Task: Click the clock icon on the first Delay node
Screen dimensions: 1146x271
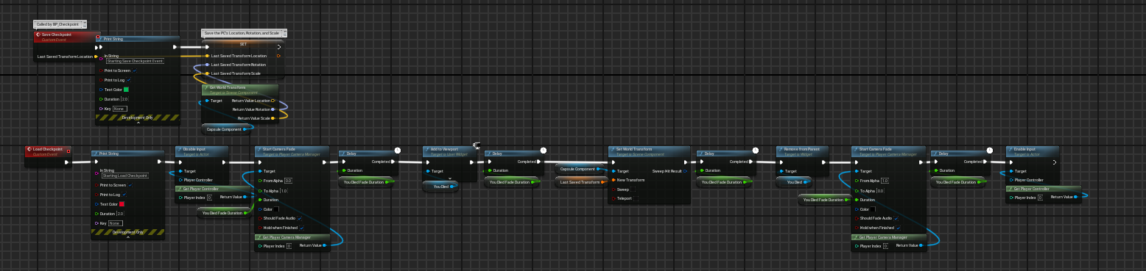Action: point(398,150)
